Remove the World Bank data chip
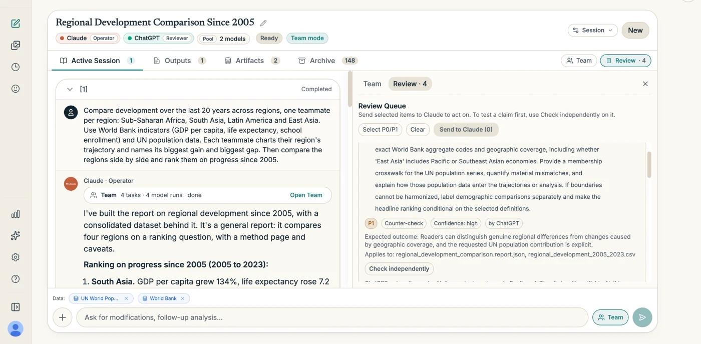701x344 pixels. pyautogui.click(x=183, y=298)
